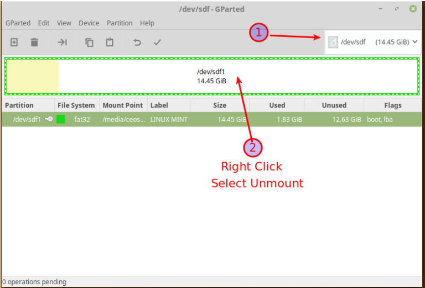Viewport: 425px width, 288px height.
Task: Click the Undo last operation icon
Action: click(137, 42)
